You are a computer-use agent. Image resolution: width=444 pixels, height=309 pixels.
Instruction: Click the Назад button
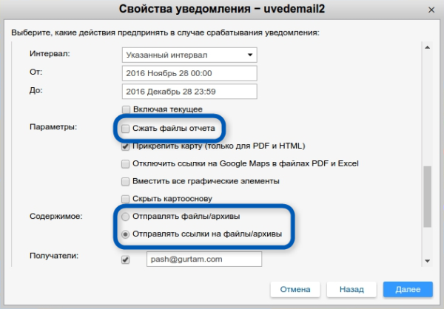351,289
